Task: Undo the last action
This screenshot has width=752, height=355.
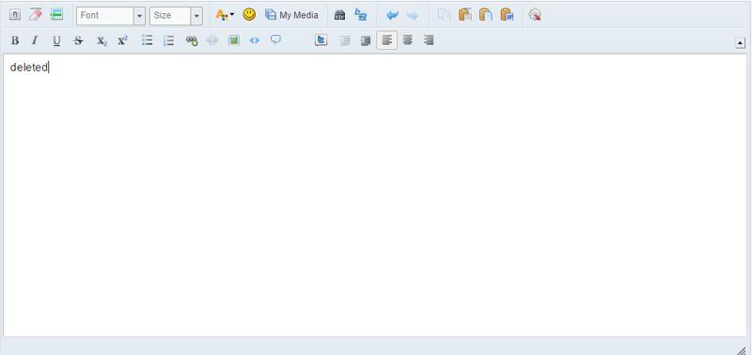Action: 392,15
